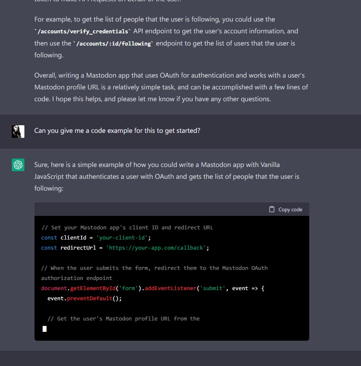The width and height of the screenshot is (361, 366).
Task: Click the user question 'Can you give me a code example'
Action: tap(117, 130)
